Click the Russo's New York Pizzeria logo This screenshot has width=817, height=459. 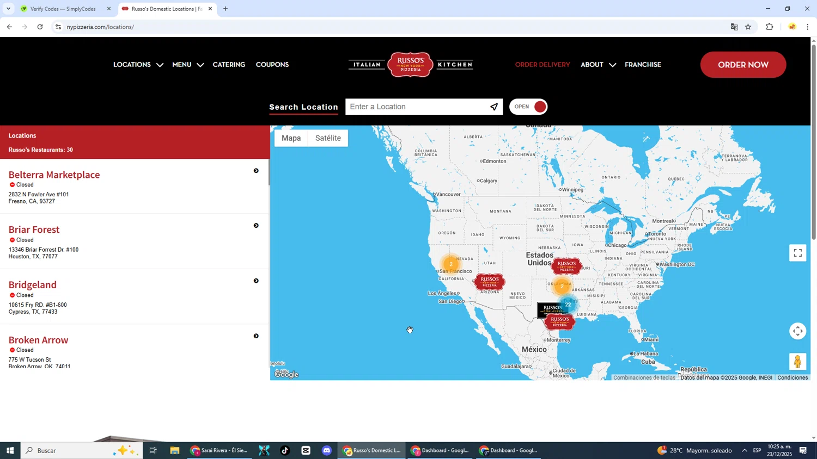411,65
